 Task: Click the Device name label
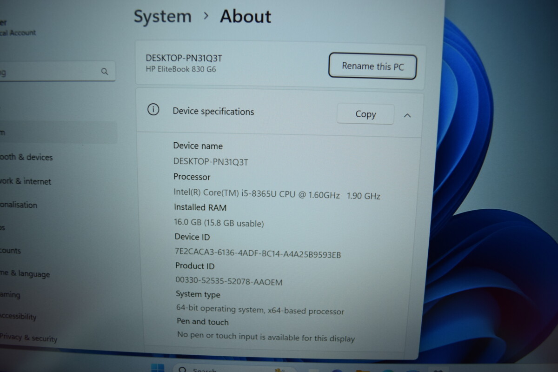pos(198,146)
